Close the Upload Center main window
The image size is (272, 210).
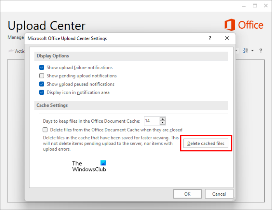click(266, 6)
